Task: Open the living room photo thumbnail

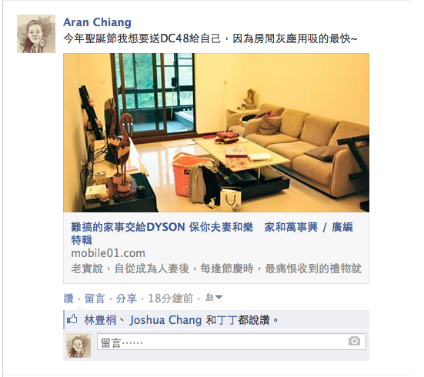Action: (x=216, y=132)
